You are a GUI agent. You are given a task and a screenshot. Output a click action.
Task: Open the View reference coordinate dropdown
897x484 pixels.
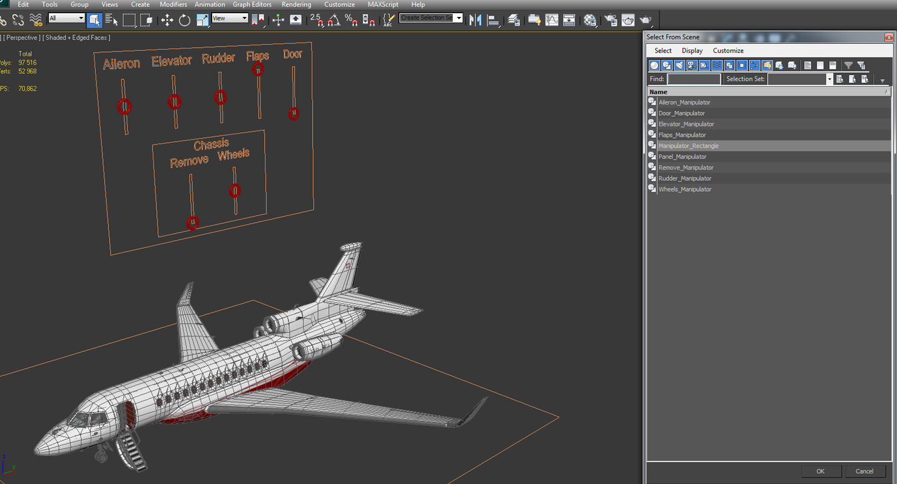coord(230,18)
